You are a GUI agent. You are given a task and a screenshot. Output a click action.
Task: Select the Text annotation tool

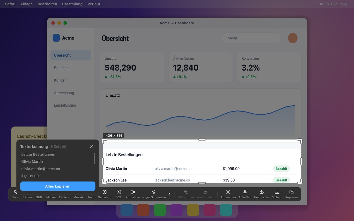click(91, 194)
